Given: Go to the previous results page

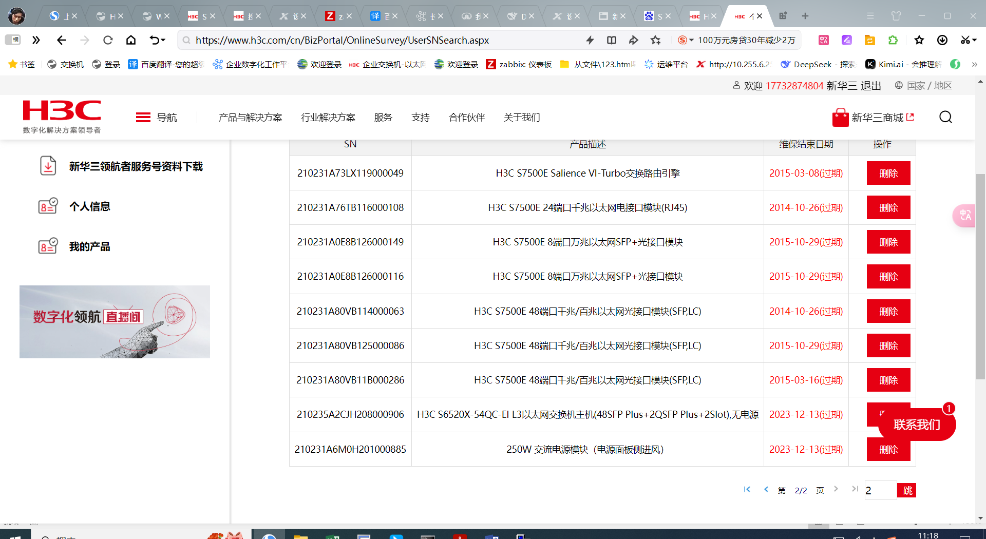Looking at the screenshot, I should (x=766, y=489).
